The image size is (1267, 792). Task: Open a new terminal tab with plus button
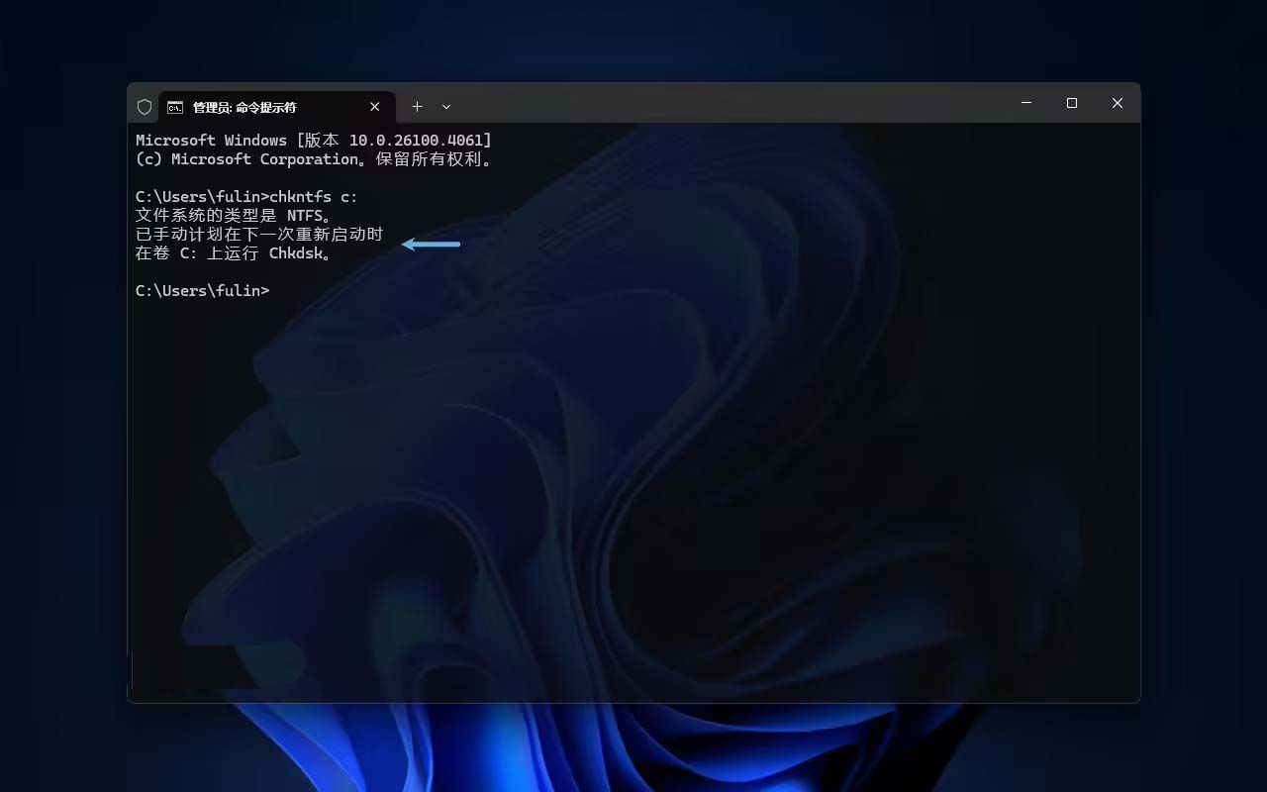pyautogui.click(x=417, y=106)
